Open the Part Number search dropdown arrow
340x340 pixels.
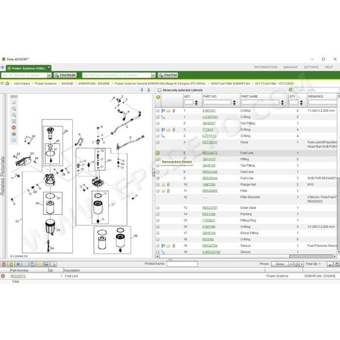(x=153, y=75)
